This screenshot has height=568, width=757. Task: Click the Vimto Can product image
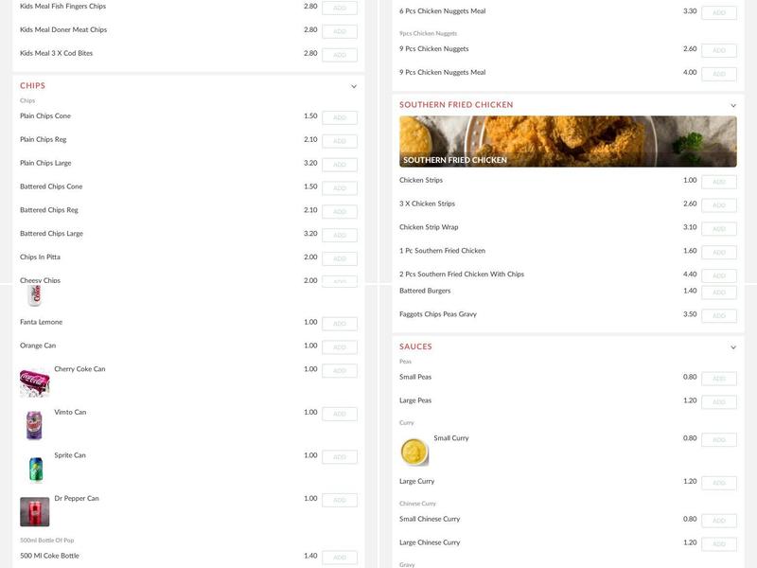(34, 425)
